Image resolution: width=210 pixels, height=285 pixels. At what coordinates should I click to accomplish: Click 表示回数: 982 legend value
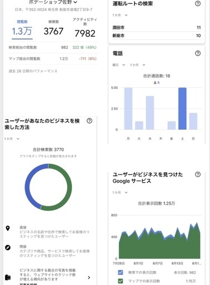tap(185, 273)
